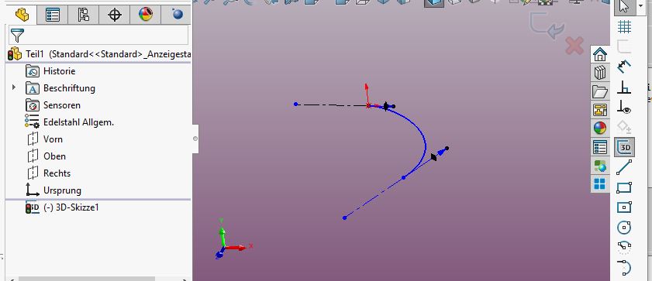Select the Line sketch tool

click(624, 167)
